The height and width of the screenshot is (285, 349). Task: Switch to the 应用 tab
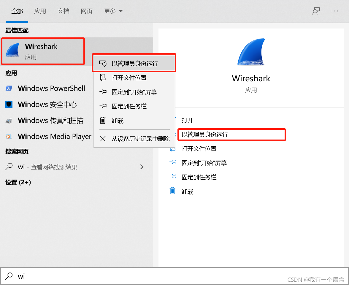coord(40,11)
